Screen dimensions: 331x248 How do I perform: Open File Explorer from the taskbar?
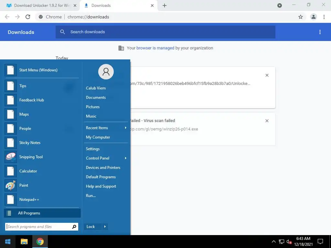pos(24,242)
